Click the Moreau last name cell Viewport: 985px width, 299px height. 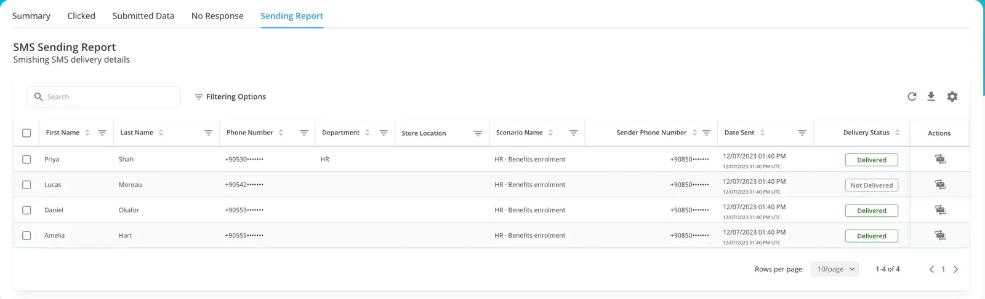click(131, 185)
